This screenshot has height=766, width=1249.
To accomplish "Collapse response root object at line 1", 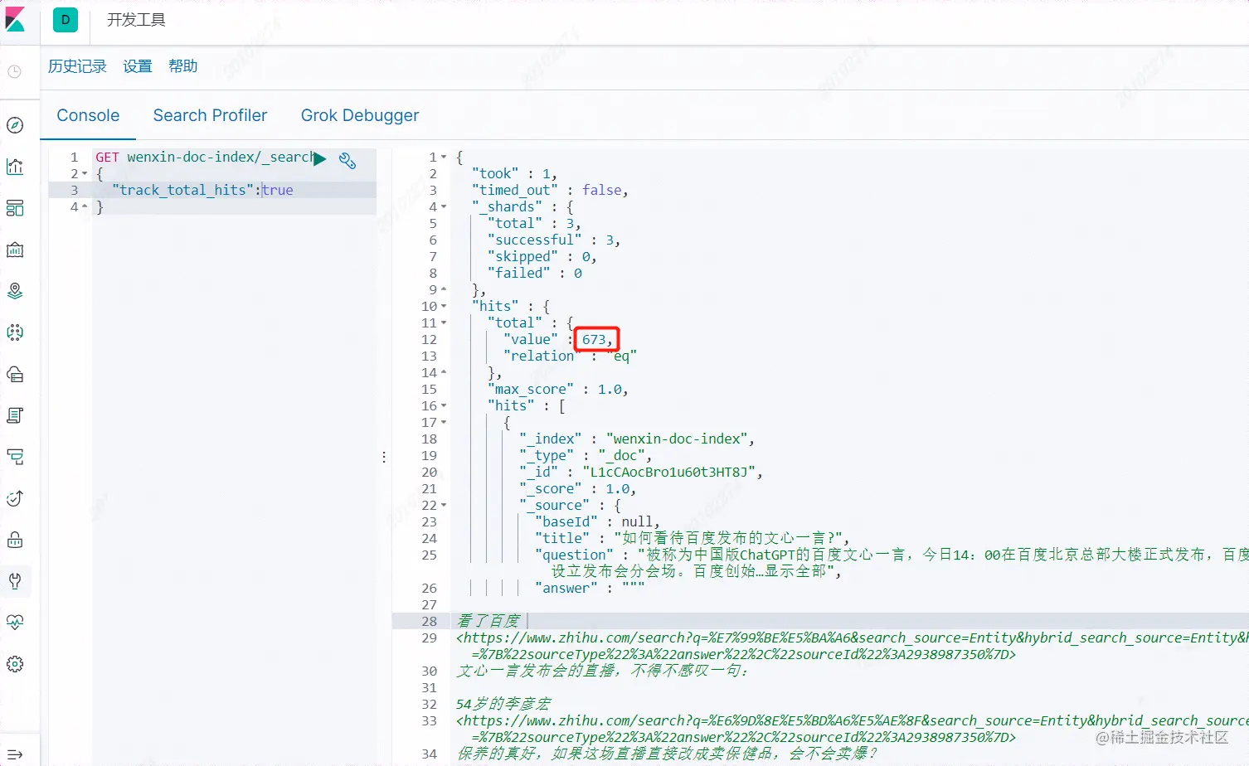I will [x=444, y=158].
